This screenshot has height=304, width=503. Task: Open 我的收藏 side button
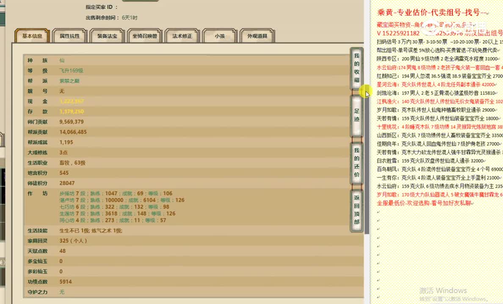point(357,68)
